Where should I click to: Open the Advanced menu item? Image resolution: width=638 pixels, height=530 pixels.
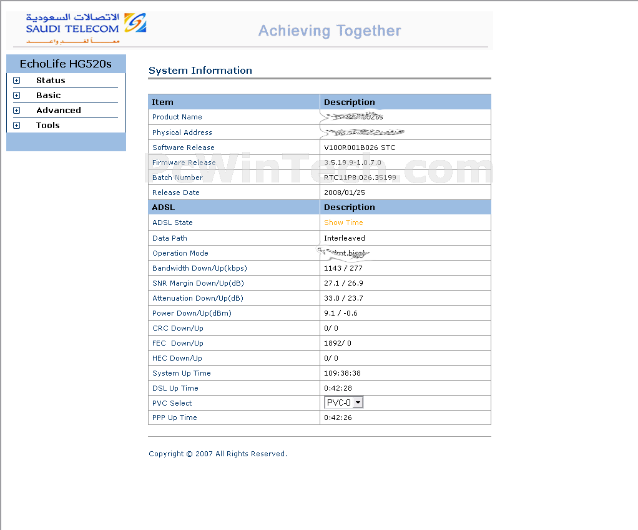[59, 111]
